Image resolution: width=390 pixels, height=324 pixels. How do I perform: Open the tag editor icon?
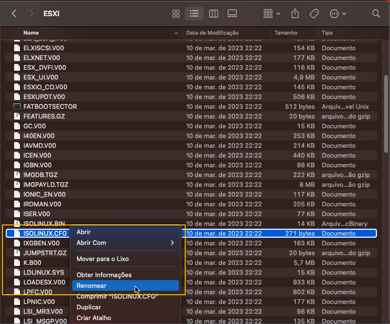314,14
